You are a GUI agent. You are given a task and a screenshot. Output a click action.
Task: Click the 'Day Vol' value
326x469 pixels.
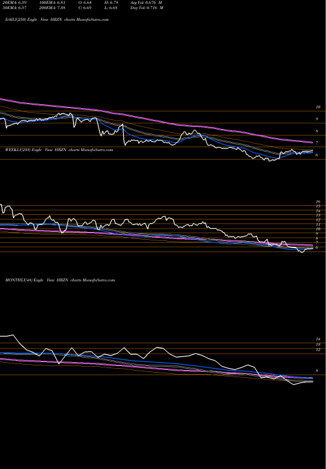pyautogui.click(x=147, y=8)
